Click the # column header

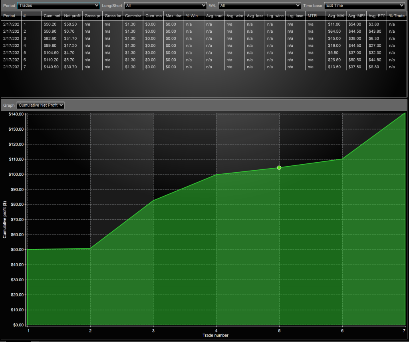(31, 16)
